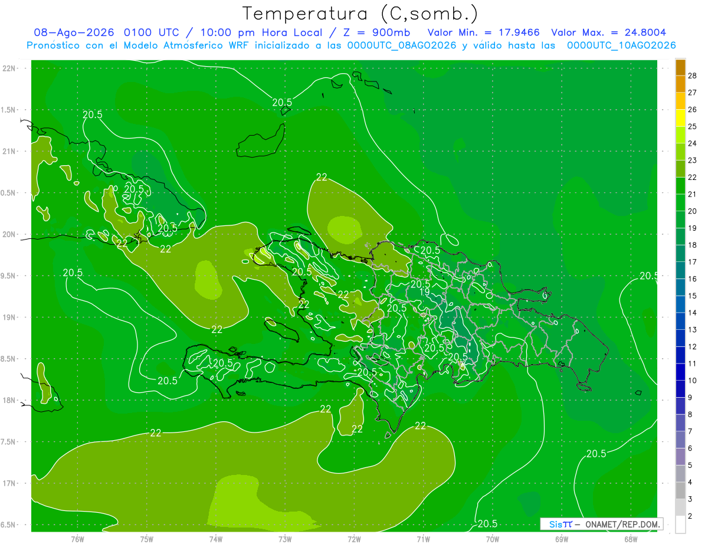This screenshot has height=547, width=708.
Task: Click the '8' color scale label
Action: coord(690,415)
